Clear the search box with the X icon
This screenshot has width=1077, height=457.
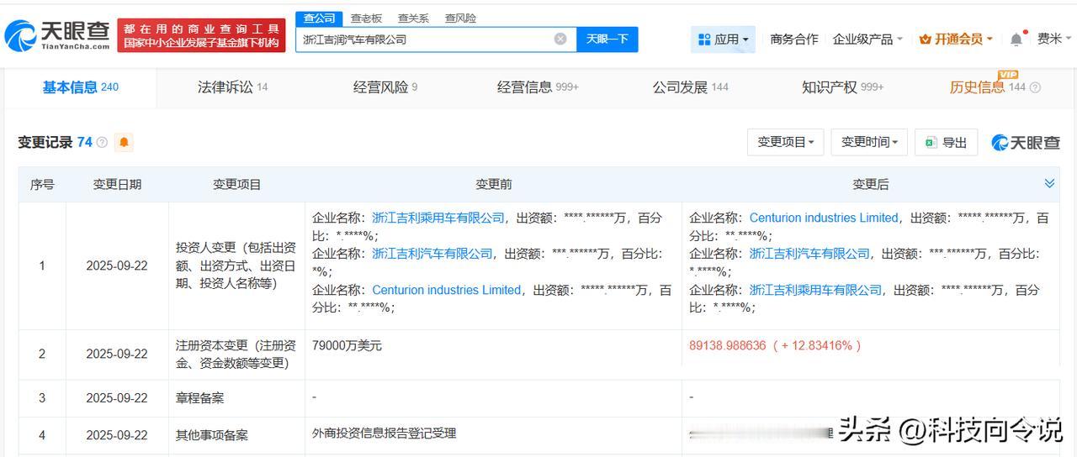point(560,39)
